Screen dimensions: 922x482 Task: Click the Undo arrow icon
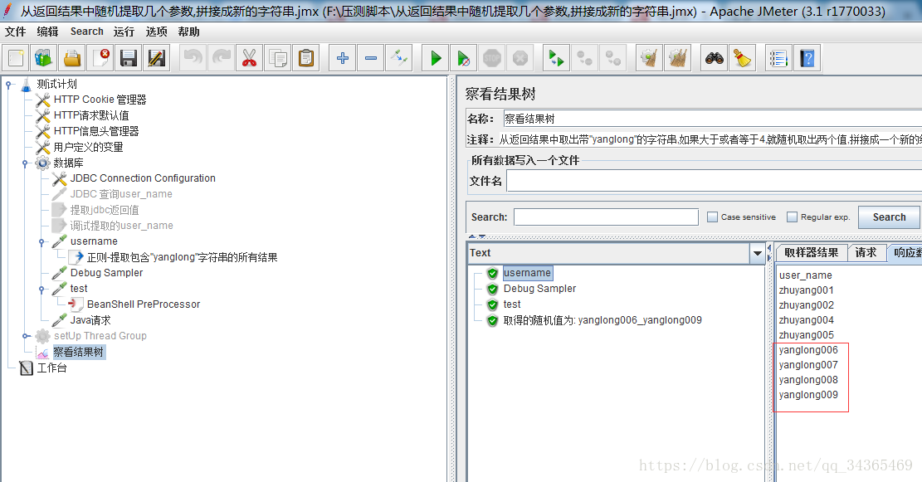[193, 58]
